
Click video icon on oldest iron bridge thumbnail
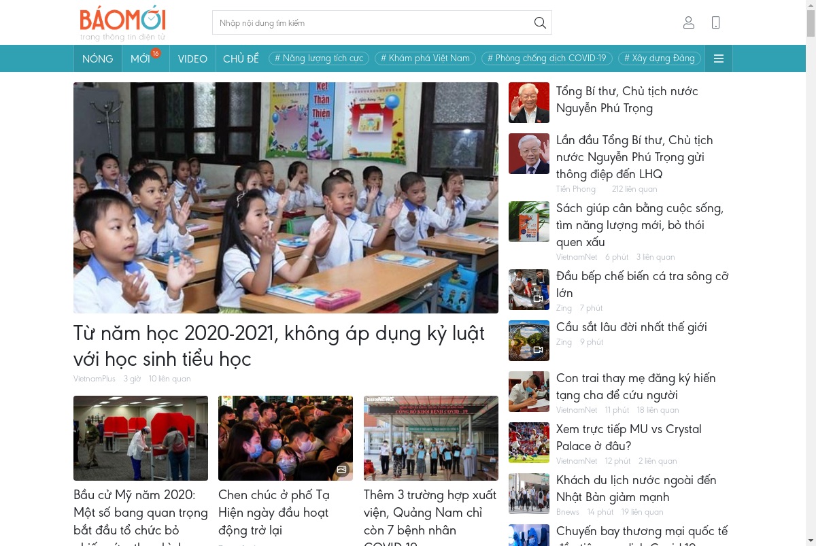pyautogui.click(x=538, y=350)
